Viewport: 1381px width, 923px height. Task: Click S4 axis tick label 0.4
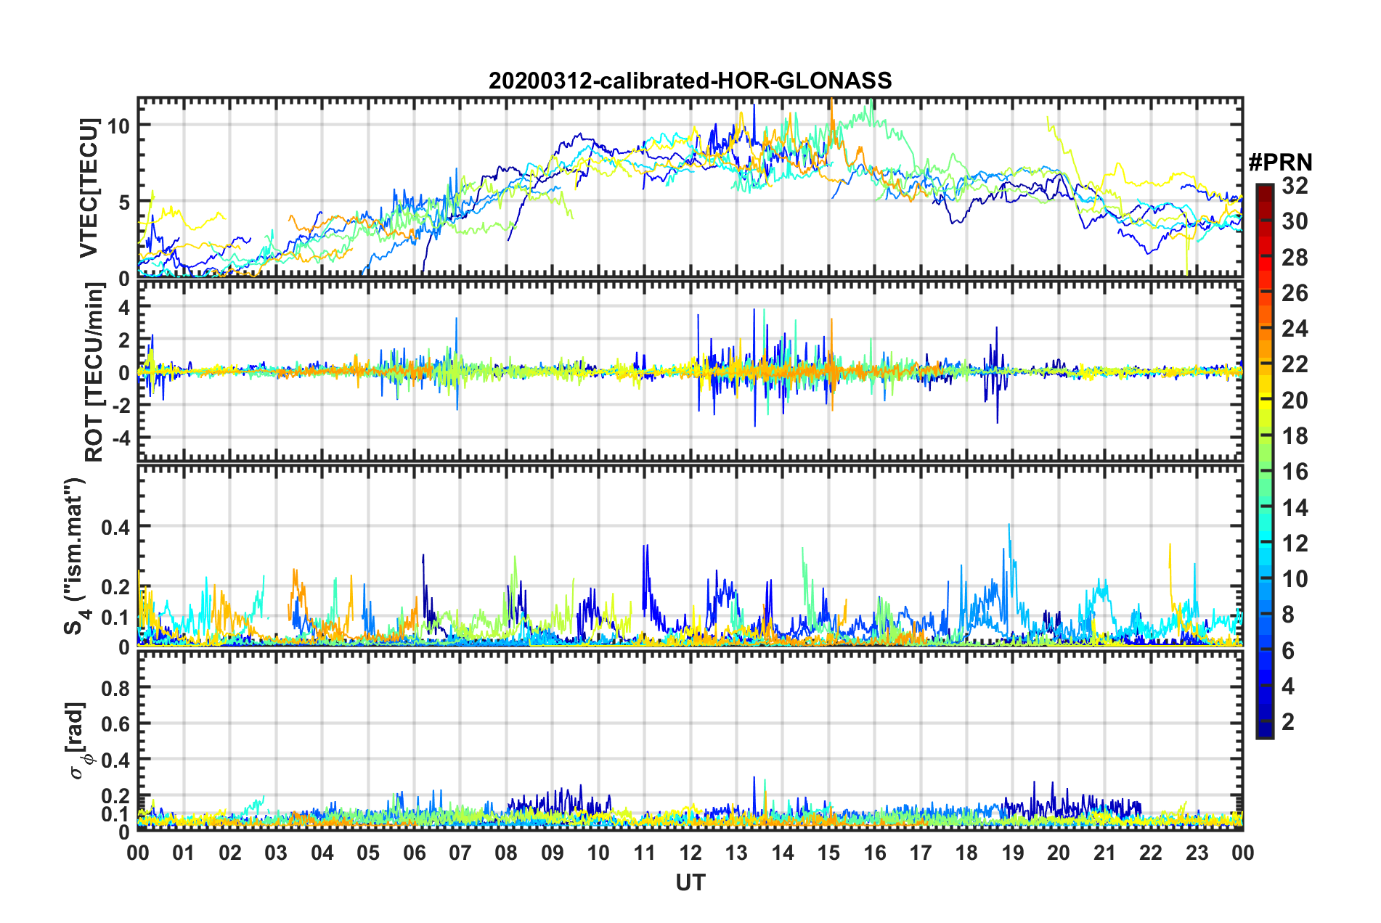pyautogui.click(x=116, y=528)
